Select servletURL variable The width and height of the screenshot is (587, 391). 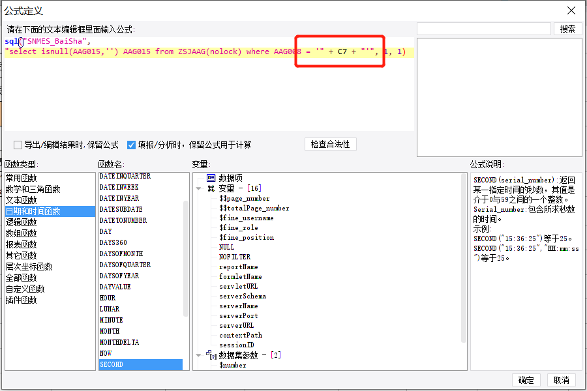(239, 286)
